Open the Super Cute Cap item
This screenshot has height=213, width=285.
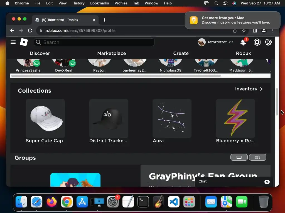click(45, 121)
